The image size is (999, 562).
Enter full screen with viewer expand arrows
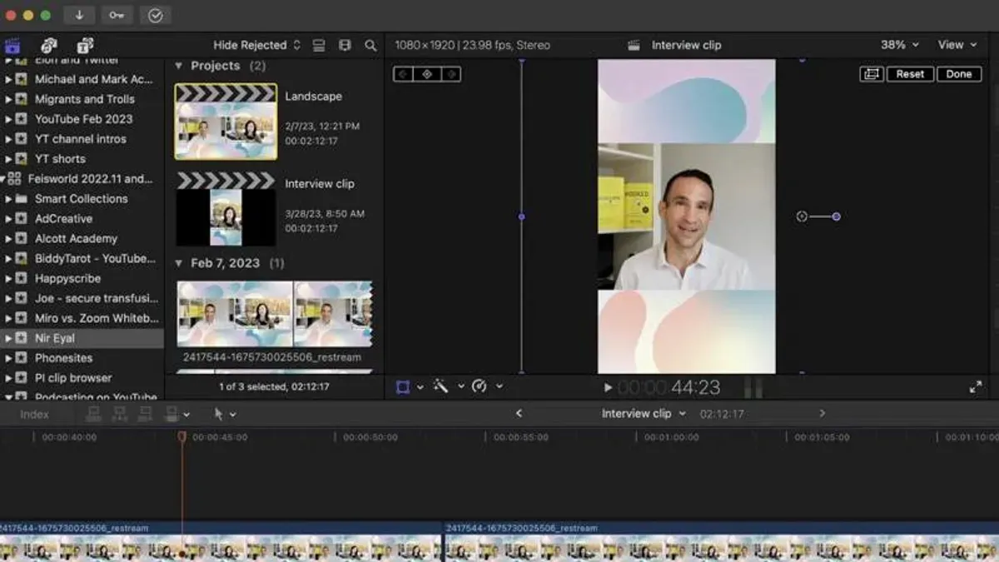pos(976,387)
